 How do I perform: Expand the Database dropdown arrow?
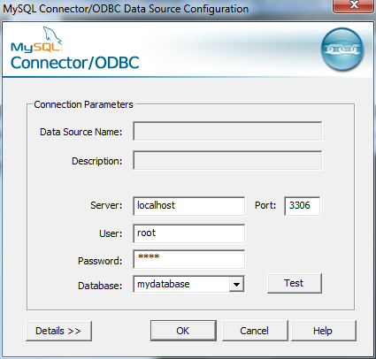tap(236, 284)
